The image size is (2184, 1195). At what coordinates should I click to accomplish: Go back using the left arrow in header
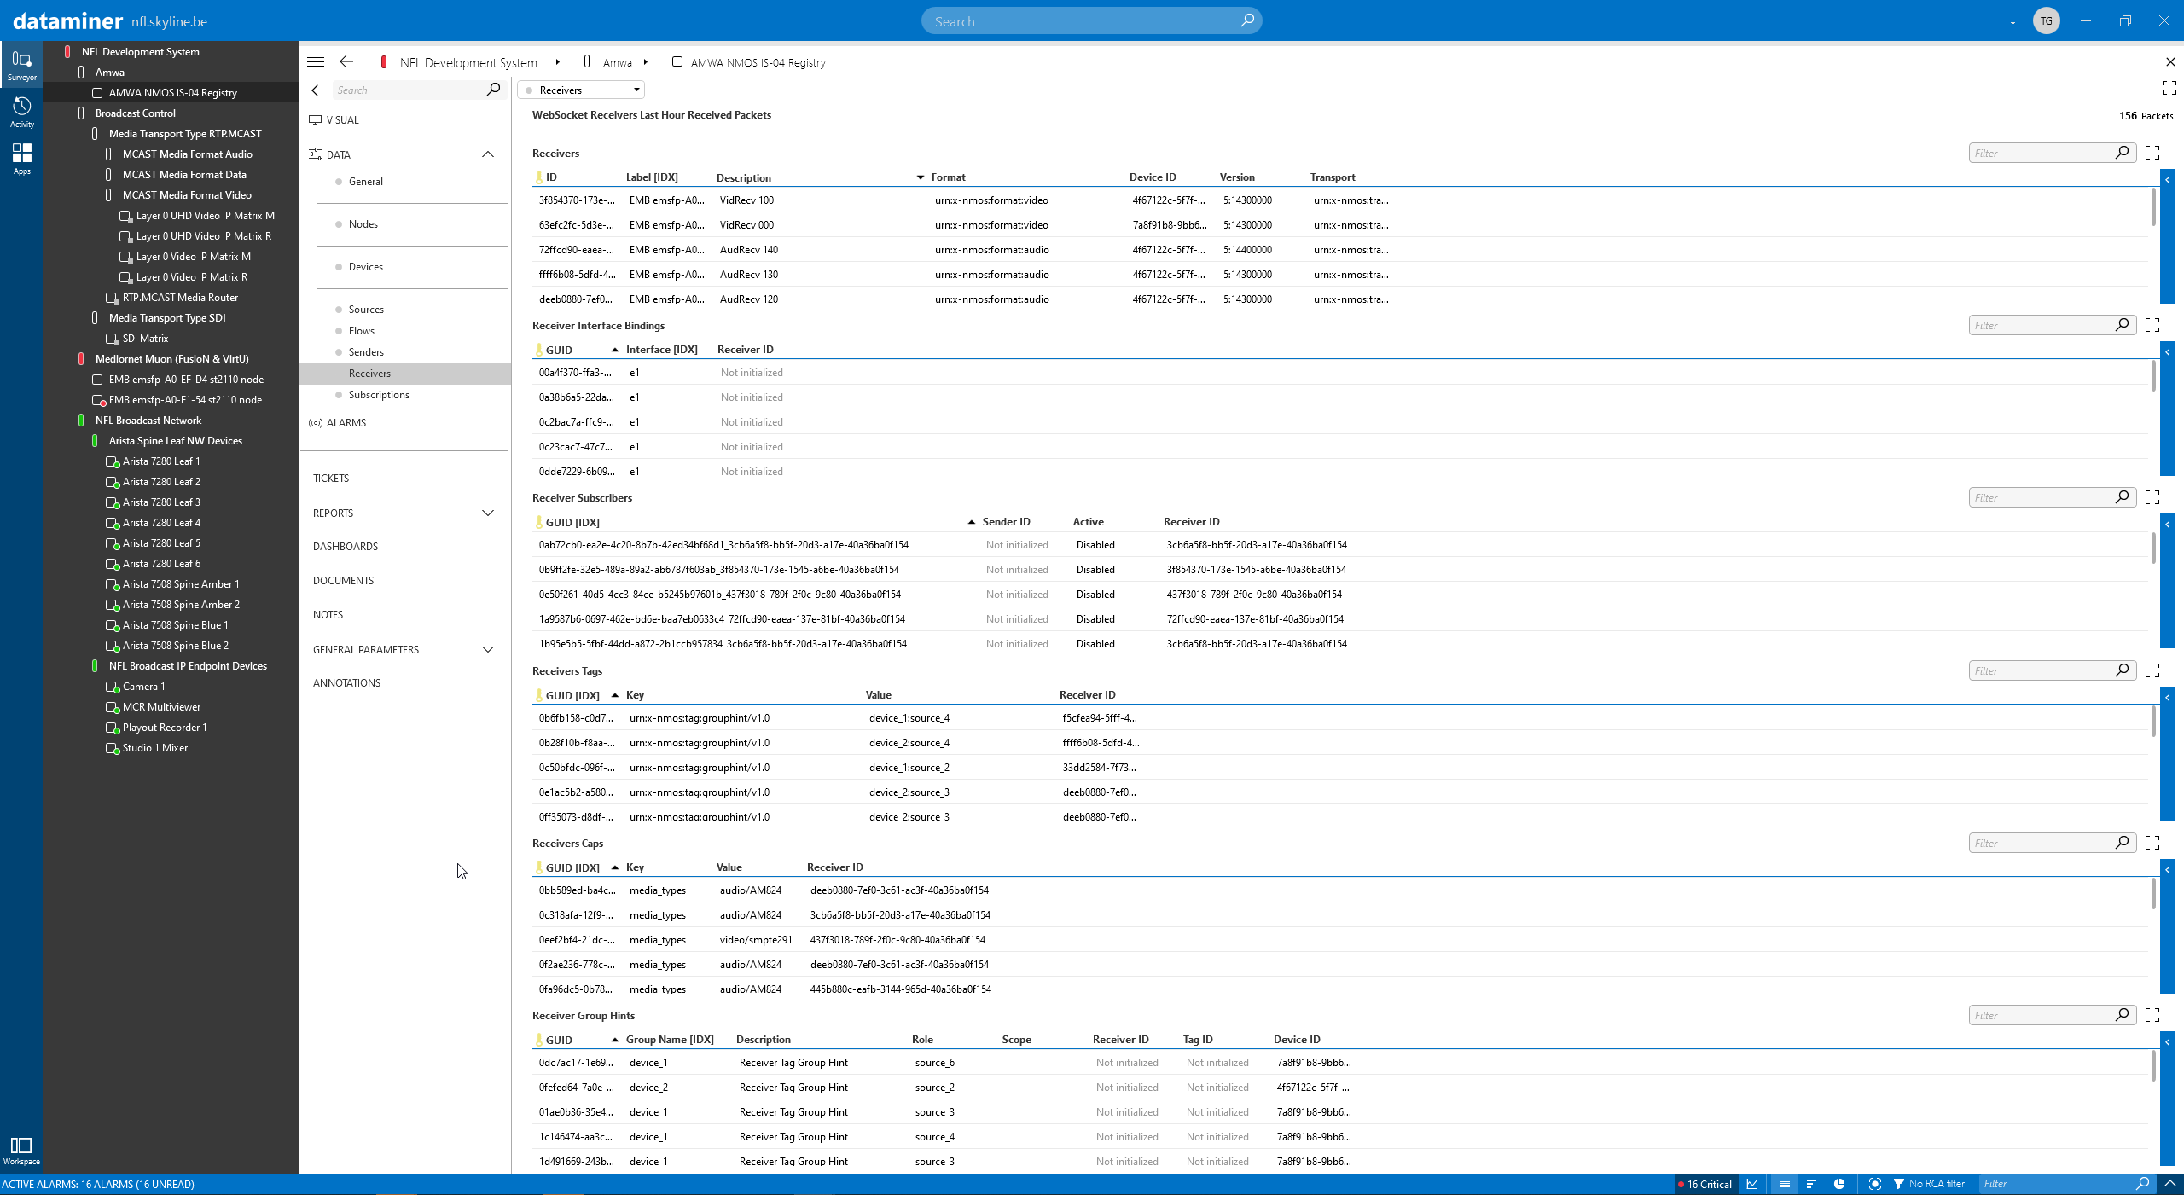pyautogui.click(x=346, y=61)
